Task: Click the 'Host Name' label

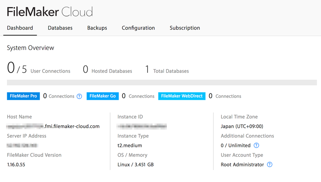Action: [20, 117]
